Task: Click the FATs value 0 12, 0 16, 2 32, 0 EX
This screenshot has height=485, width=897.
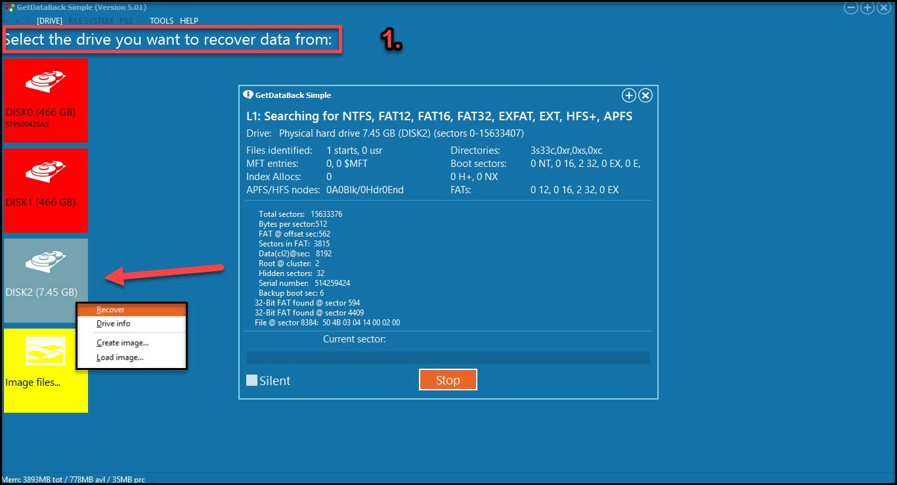Action: pyautogui.click(x=575, y=190)
